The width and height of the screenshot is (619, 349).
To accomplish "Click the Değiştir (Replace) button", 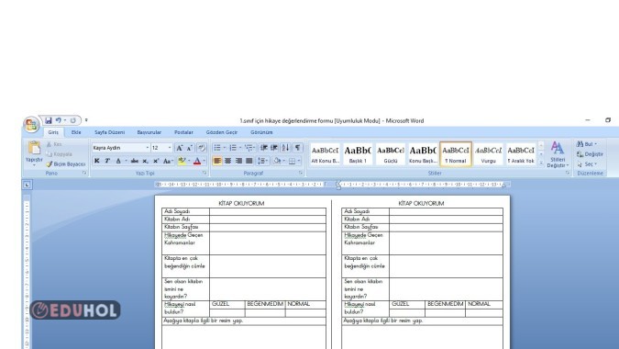I will [590, 154].
